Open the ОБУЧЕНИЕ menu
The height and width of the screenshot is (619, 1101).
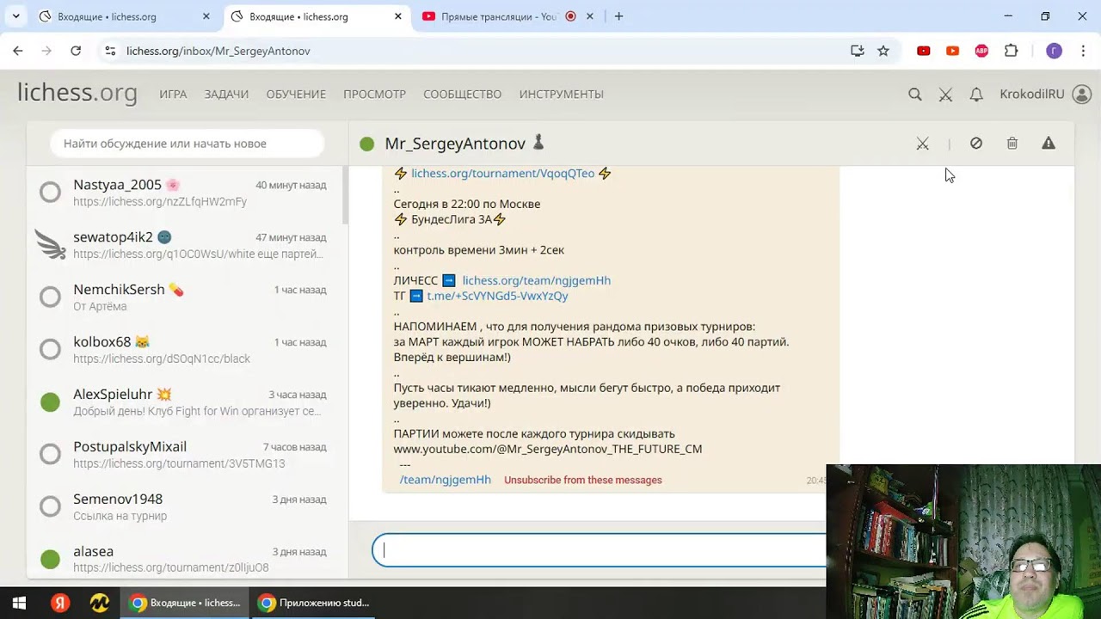coord(296,95)
